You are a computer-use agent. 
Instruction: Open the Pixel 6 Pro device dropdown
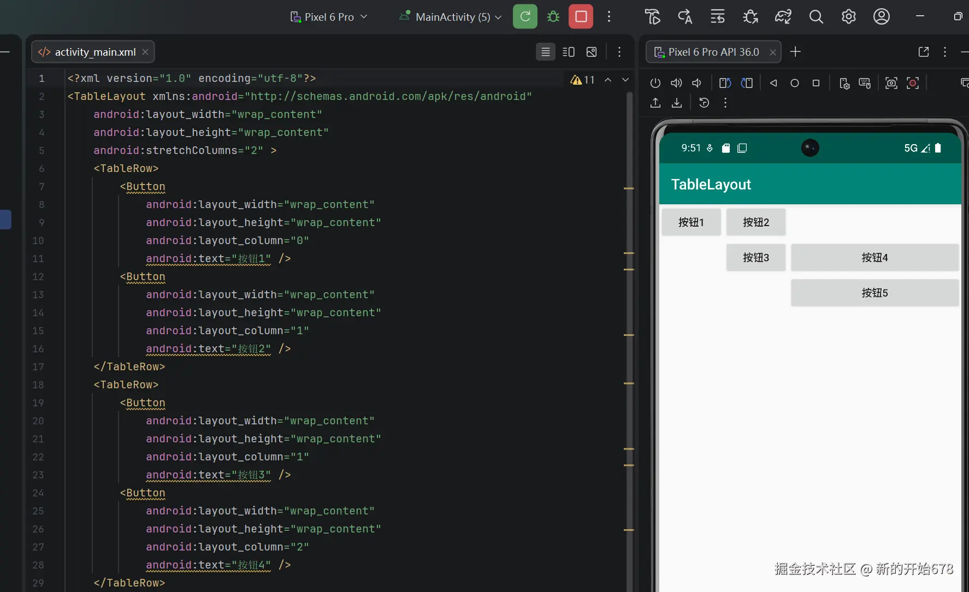(329, 17)
